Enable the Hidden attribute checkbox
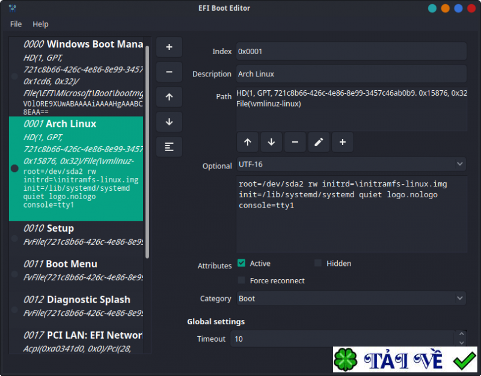 click(318, 264)
